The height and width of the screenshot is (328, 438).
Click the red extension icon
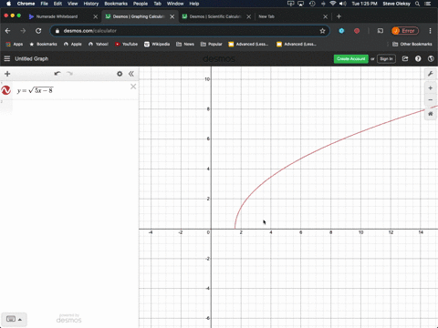coord(357,31)
